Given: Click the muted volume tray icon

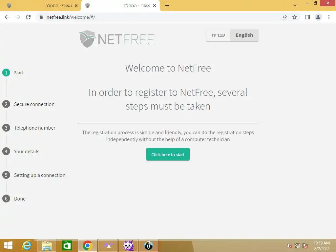Looking at the screenshot, I should (x=289, y=246).
